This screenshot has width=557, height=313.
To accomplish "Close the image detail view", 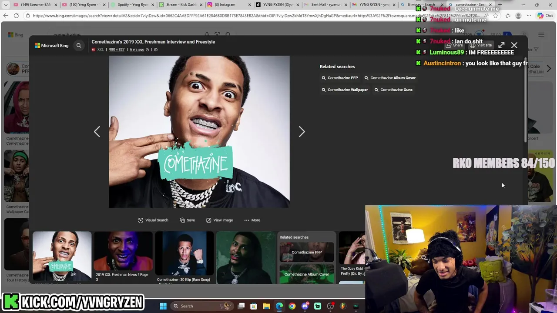I will click(x=514, y=45).
